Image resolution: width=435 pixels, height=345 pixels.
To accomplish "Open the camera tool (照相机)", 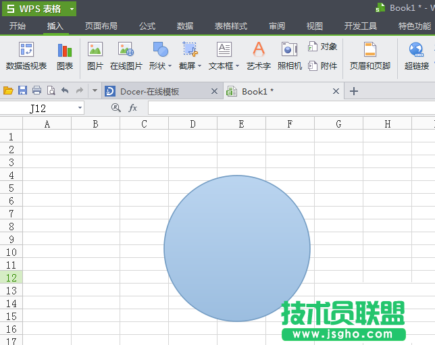I will 289,57.
